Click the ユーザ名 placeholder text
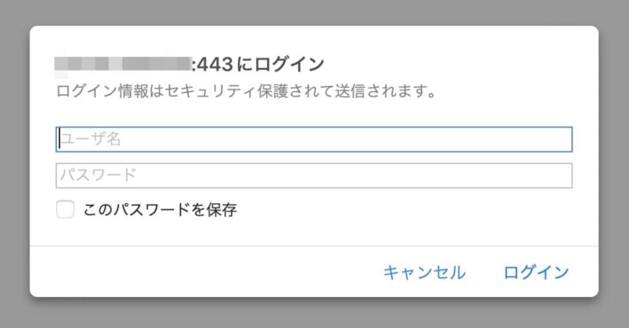The width and height of the screenshot is (629, 328). pos(90,139)
